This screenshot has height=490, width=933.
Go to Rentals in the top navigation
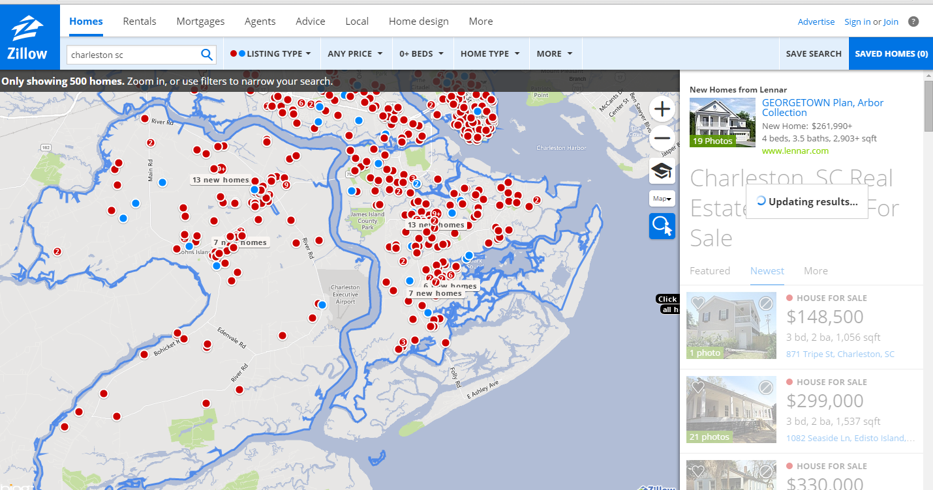[x=140, y=22]
